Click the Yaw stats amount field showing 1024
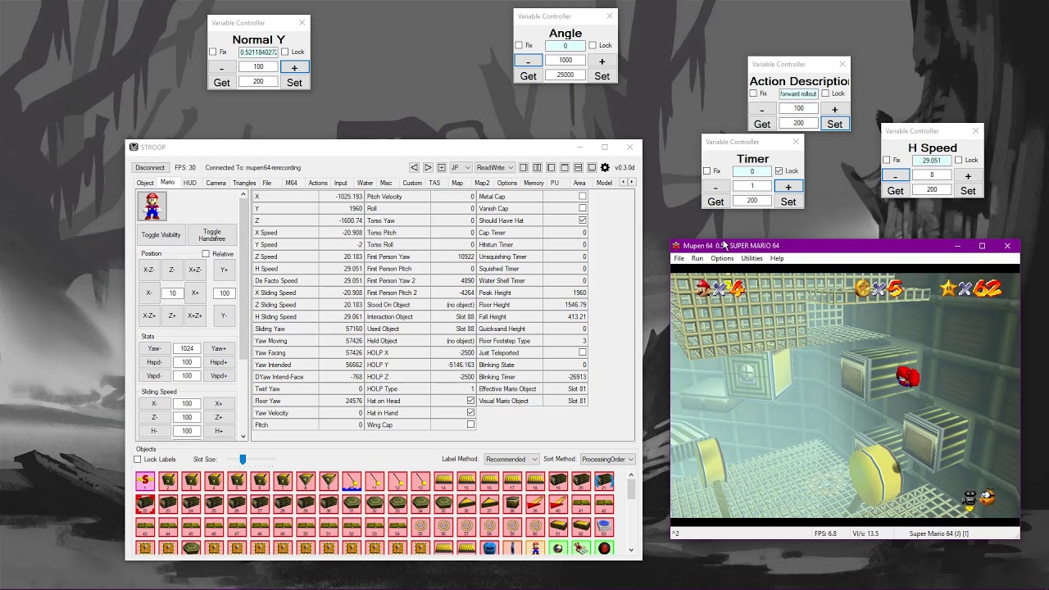This screenshot has height=590, width=1049. 187,348
